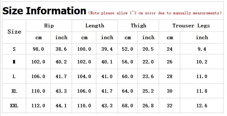This screenshot has height=116, width=227.
Task: Select the L size row label
Action: point(14,76)
